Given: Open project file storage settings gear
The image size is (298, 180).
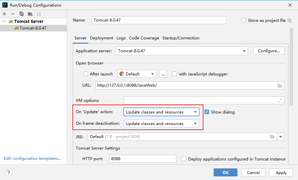Looking at the screenshot, I should (x=289, y=20).
